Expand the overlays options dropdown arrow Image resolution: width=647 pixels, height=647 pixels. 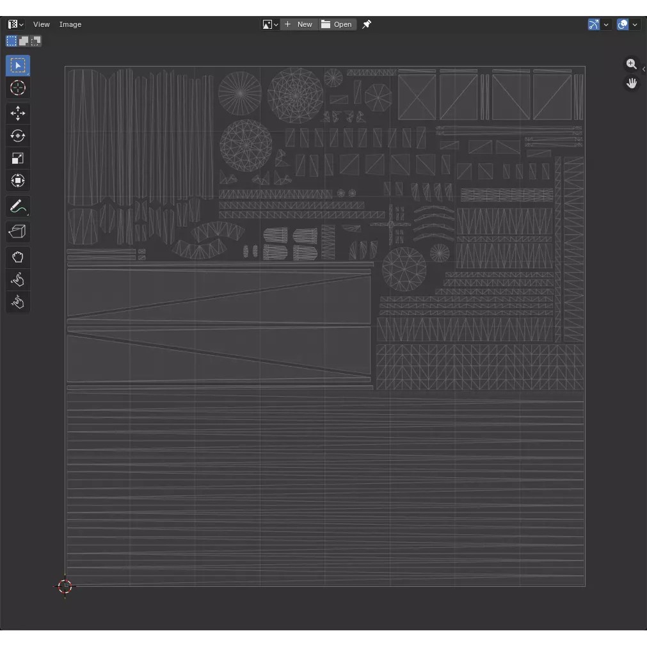click(635, 24)
